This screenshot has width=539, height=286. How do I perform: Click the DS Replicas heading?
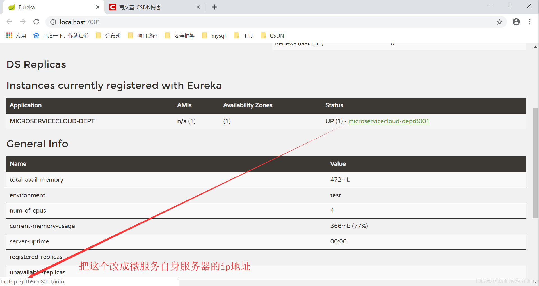[x=36, y=64]
